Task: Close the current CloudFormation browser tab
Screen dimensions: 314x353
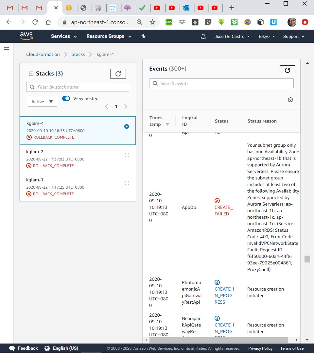Action: tap(56, 8)
